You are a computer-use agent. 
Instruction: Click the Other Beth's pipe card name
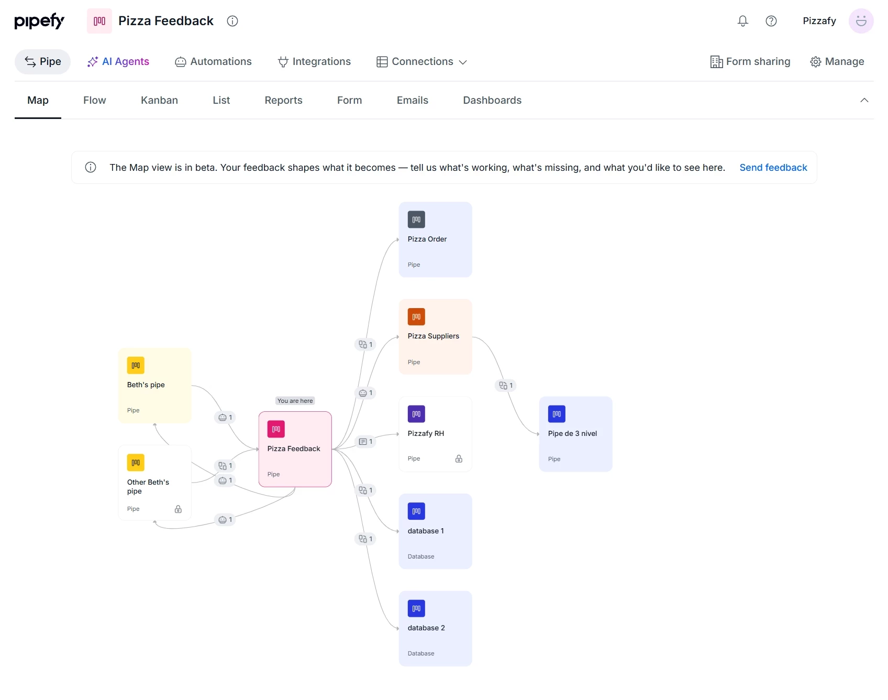point(148,486)
